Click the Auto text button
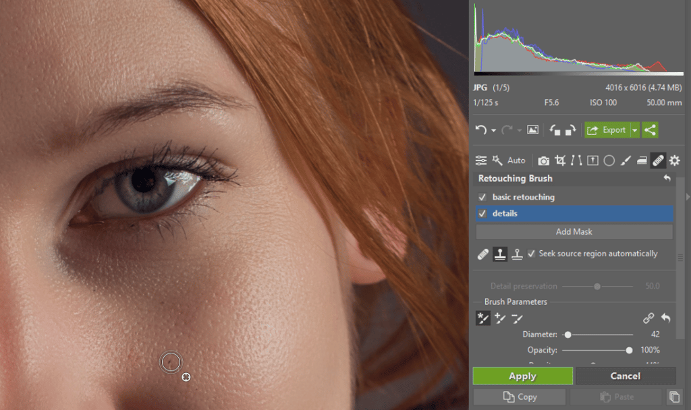 (516, 160)
